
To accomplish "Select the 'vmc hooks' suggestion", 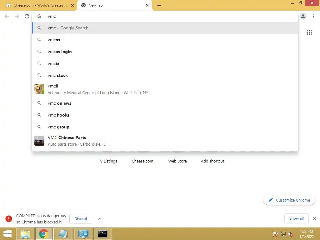I will (165, 115).
